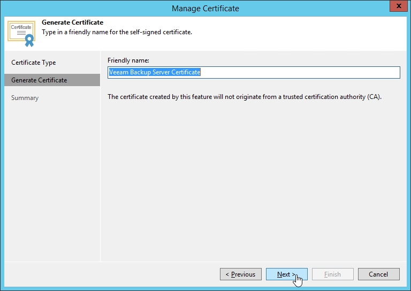Click the 'Friendly name:' label
The width and height of the screenshot is (411, 291).
pos(128,60)
